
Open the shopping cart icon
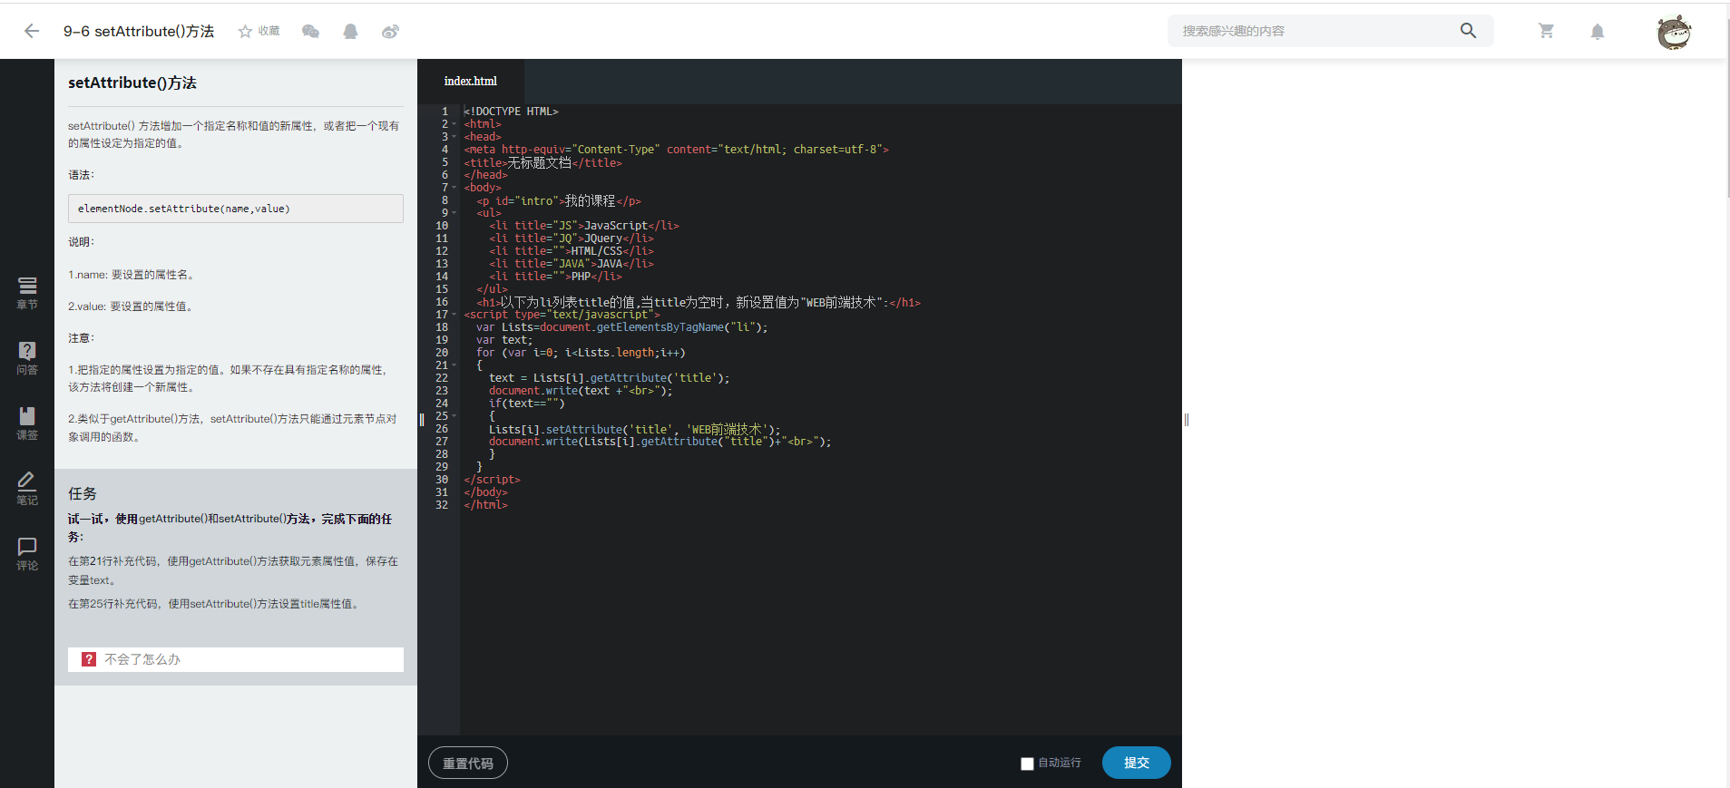coord(1547,31)
